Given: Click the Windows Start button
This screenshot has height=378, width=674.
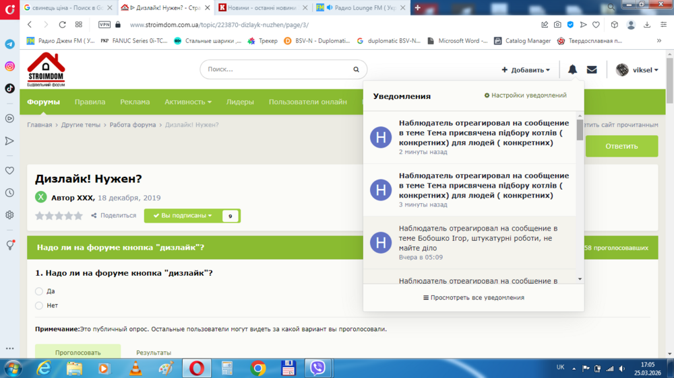Looking at the screenshot, I should click(13, 369).
